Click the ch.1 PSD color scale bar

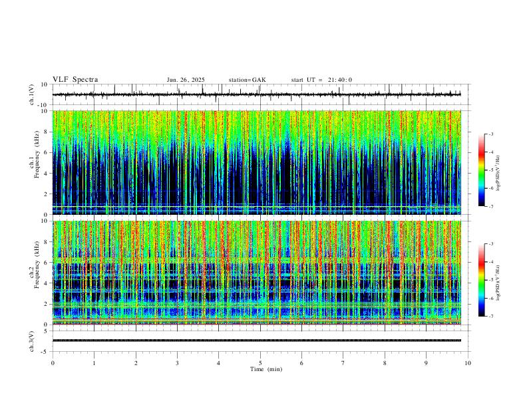pyautogui.click(x=482, y=170)
